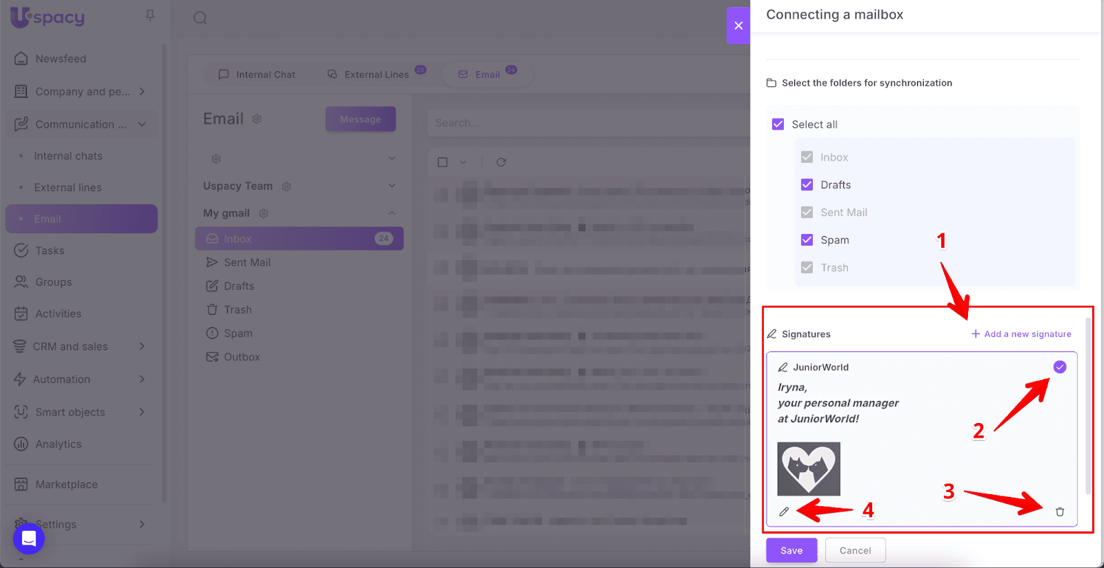
Task: Go to External lines in sidebar
Action: coord(68,188)
